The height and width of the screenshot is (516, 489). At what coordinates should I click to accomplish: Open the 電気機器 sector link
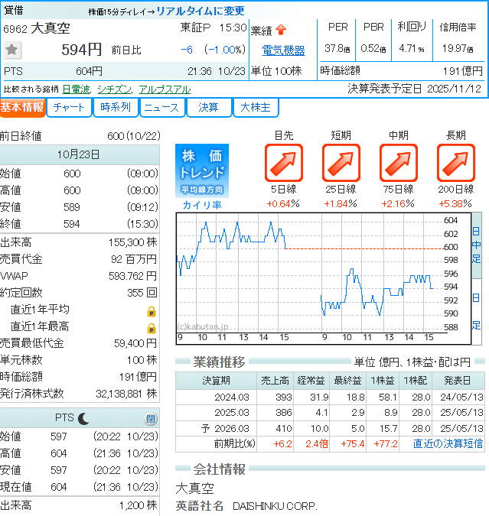click(283, 50)
